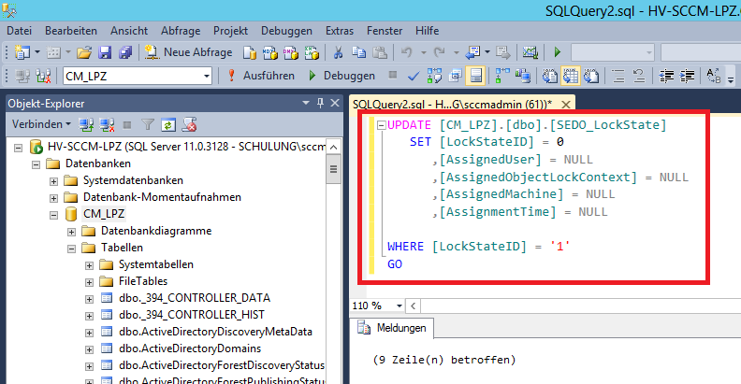Screen dimensions: 741x384
Task: Click the Save All icon
Action: 124,52
